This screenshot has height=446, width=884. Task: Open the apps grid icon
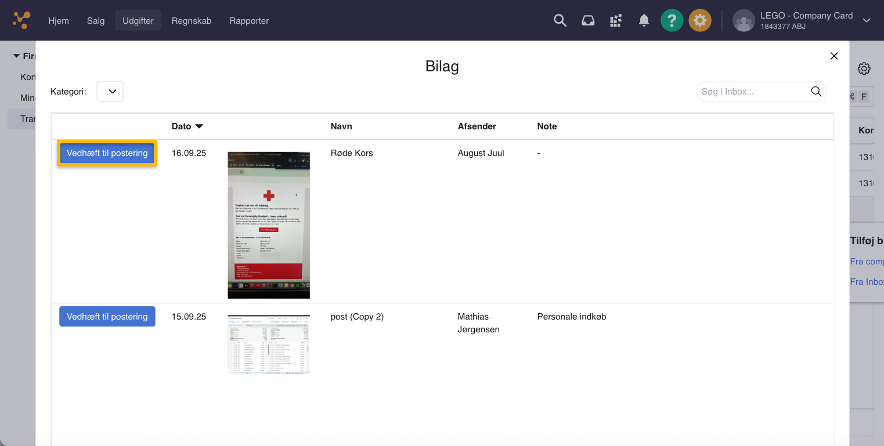616,21
